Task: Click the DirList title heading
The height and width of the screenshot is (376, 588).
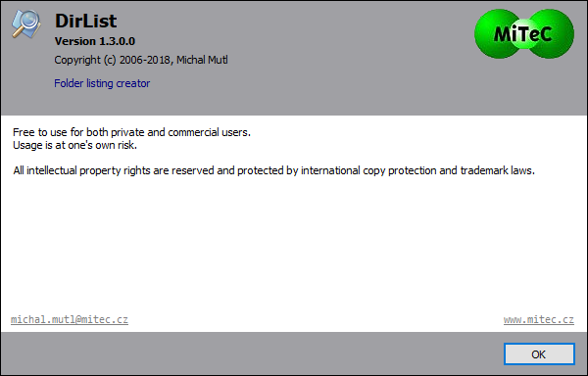Action: coord(85,21)
